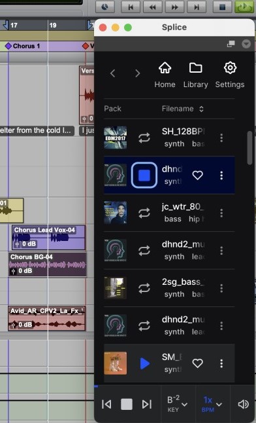
Task: Open the Splice Home page
Action: point(165,75)
